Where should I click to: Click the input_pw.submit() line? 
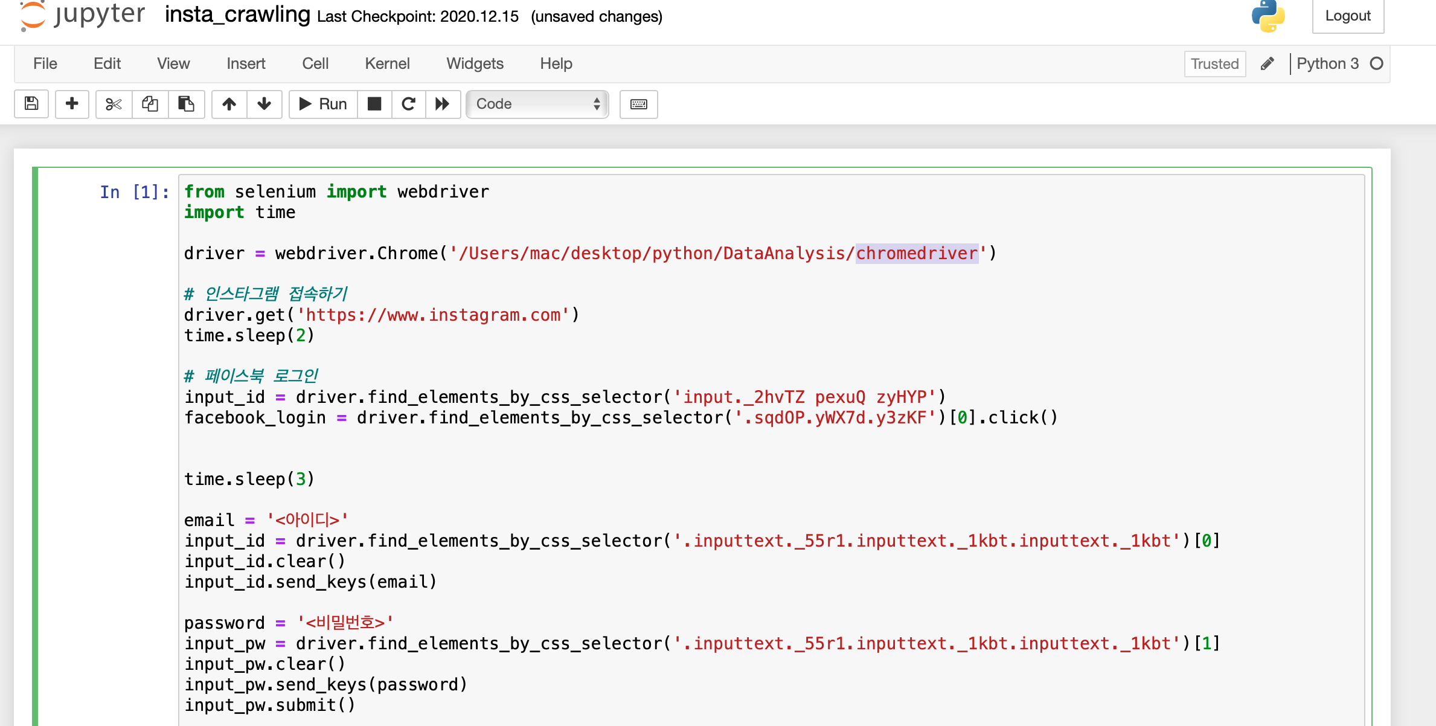(x=270, y=705)
